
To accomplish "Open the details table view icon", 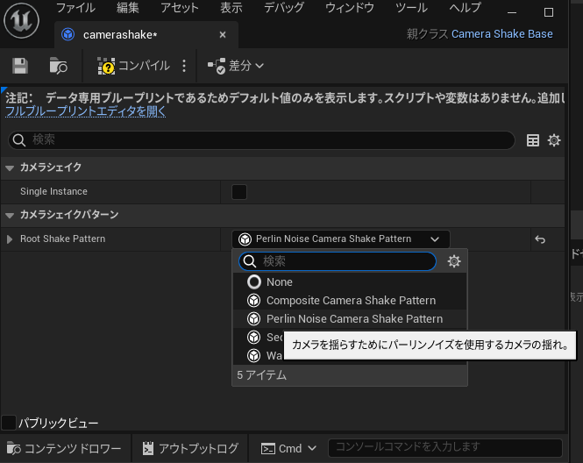I will click(533, 140).
